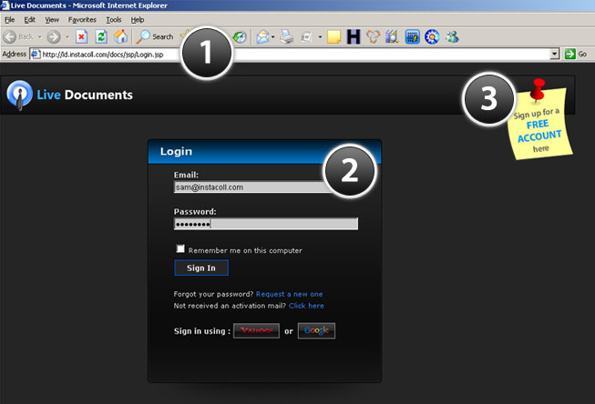
Task: Open the Address bar dropdown list
Action: coord(554,54)
